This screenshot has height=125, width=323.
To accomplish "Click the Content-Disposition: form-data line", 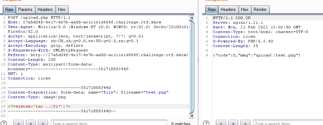I will coord(88,93).
